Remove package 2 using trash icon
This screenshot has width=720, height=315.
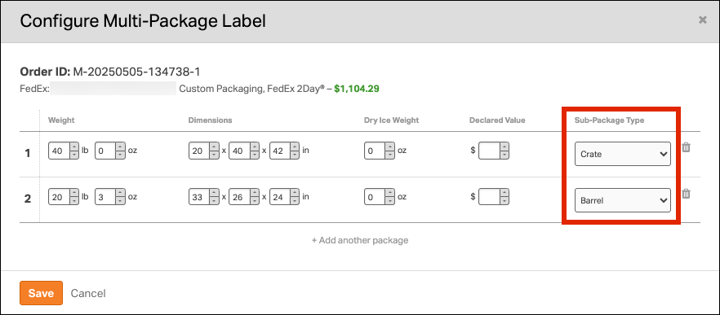pos(686,194)
